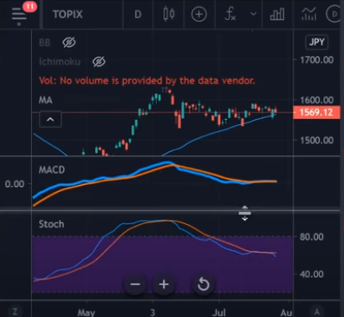Zoom out with the minus button
344x317 pixels.
tap(135, 284)
